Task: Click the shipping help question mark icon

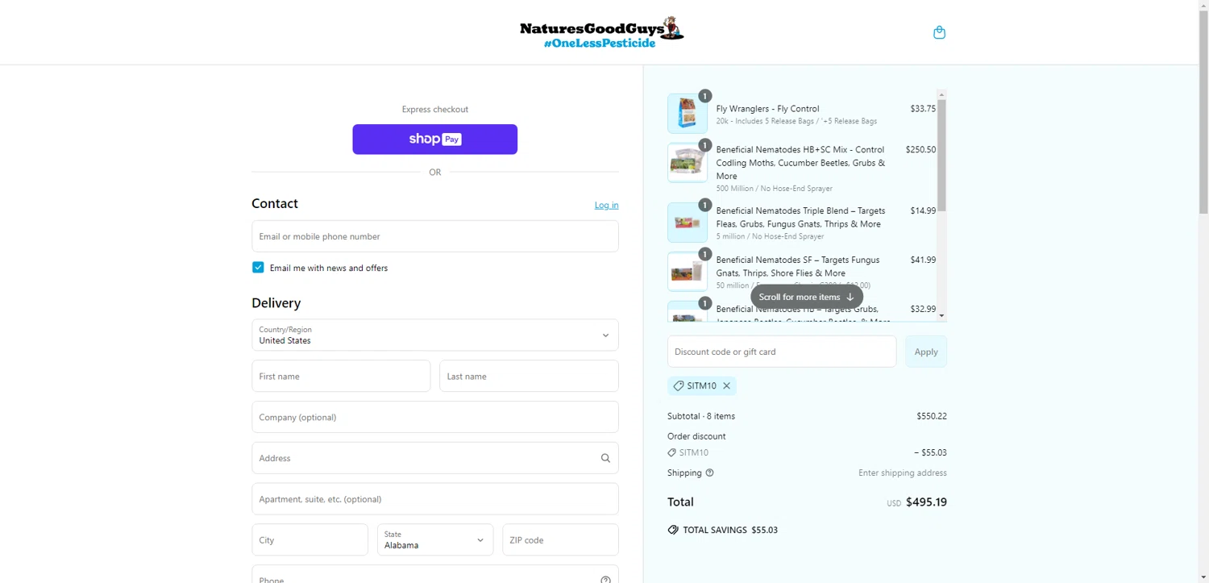Action: [x=709, y=473]
